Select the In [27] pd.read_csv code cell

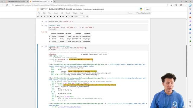pyautogui.click(x=98, y=21)
